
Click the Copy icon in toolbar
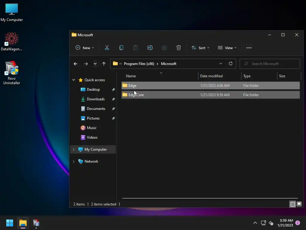pos(121,48)
